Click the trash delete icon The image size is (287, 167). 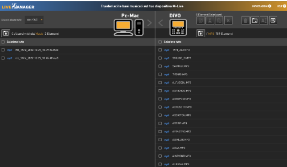tap(246, 20)
